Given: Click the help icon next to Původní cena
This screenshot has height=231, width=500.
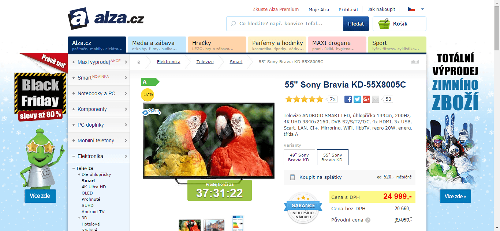Looking at the screenshot, I should point(368,220).
